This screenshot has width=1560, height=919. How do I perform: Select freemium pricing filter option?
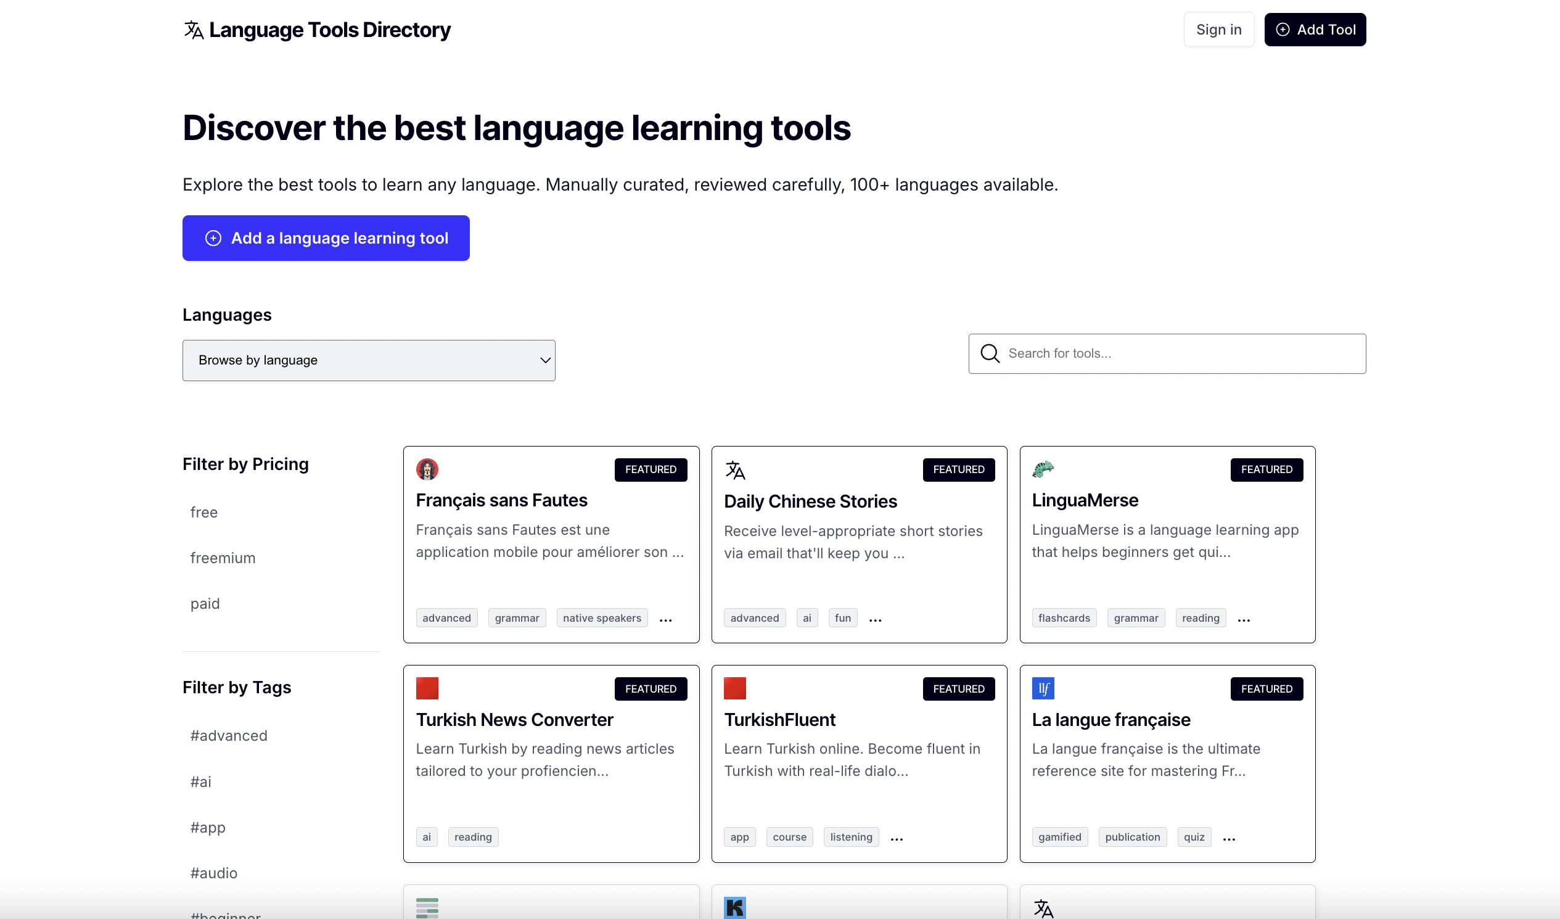pyautogui.click(x=223, y=558)
